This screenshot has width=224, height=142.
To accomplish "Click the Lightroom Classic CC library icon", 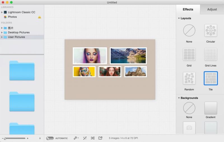I will pyautogui.click(x=5, y=12).
